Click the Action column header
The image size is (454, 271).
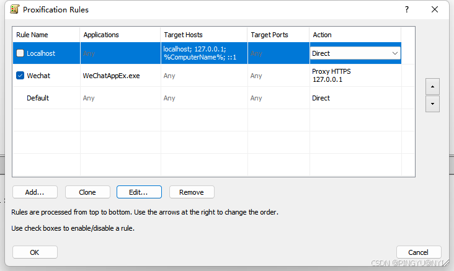tap(355, 35)
